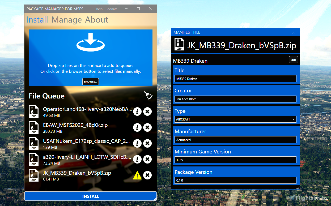Open the donate link in title bar

112,9
